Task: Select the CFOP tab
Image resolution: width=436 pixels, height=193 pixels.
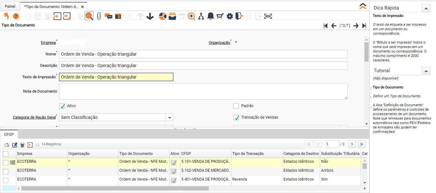Action: [x=9, y=134]
